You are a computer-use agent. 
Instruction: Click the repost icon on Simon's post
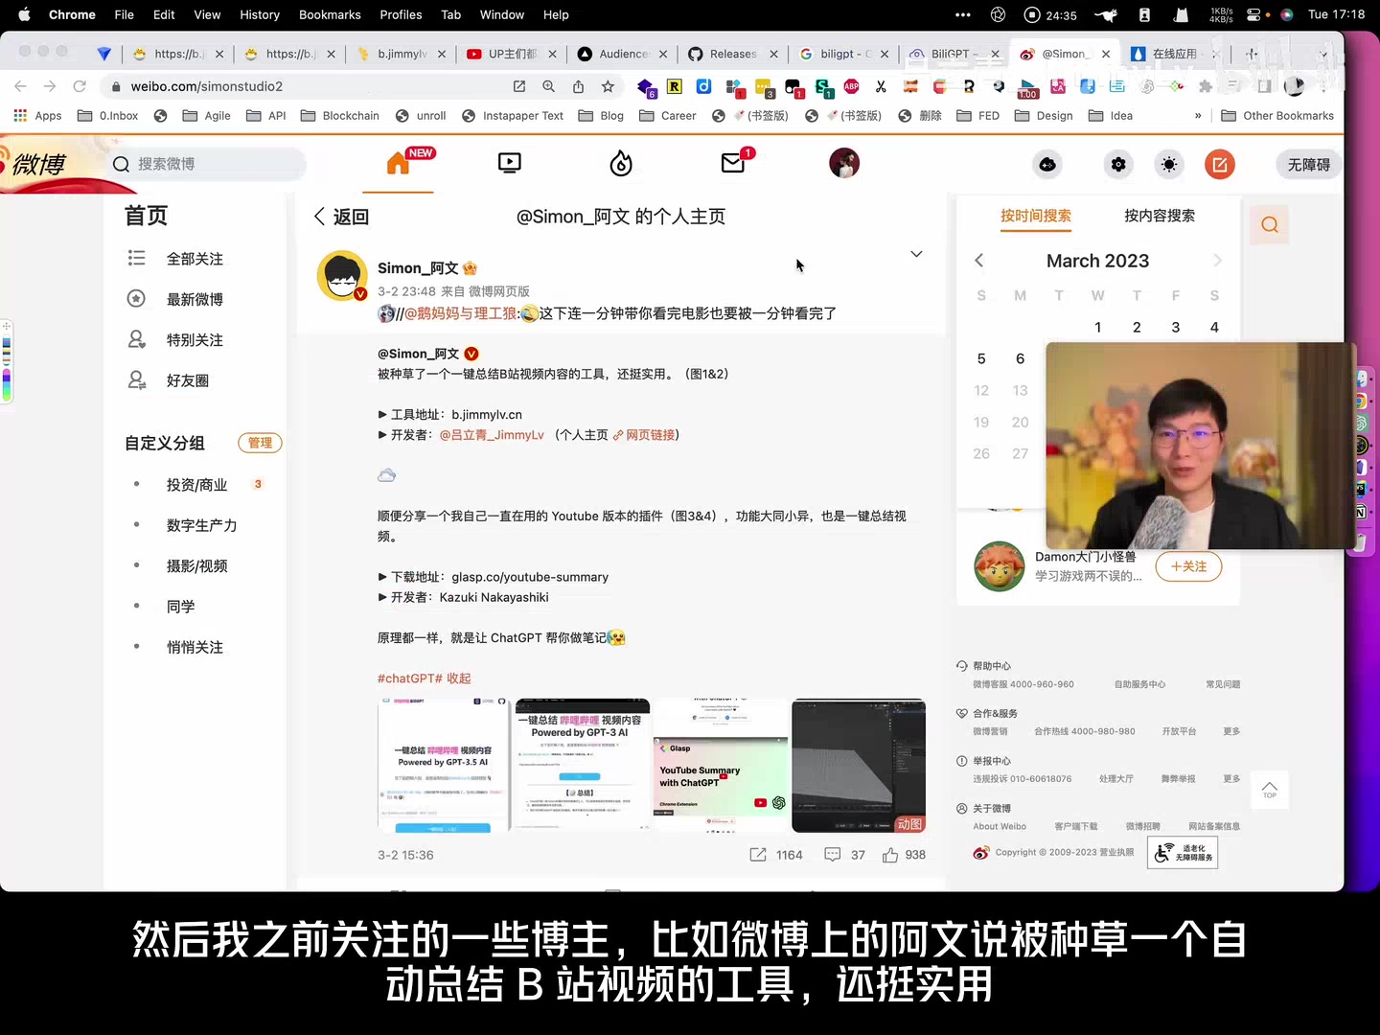pyautogui.click(x=758, y=854)
